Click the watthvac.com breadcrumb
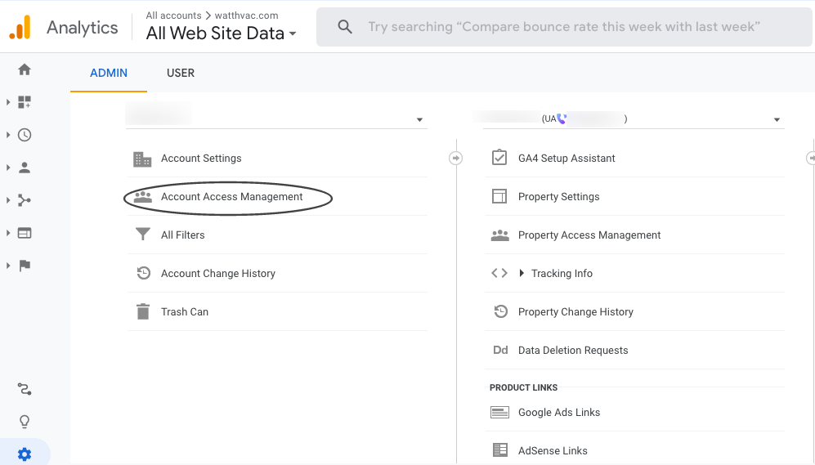This screenshot has height=465, width=815. click(x=246, y=16)
